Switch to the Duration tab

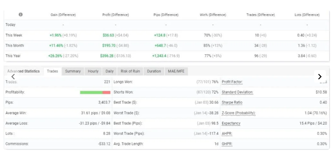tap(154, 71)
